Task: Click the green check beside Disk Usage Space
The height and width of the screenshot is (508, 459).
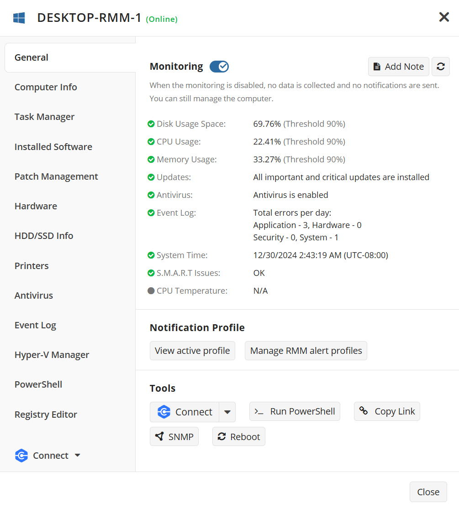Action: (x=151, y=124)
